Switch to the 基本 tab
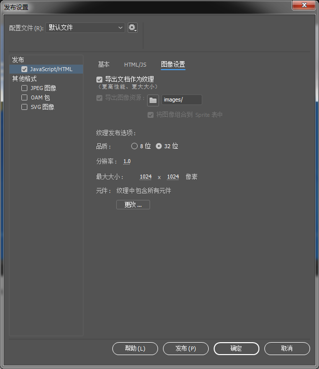 [103, 65]
